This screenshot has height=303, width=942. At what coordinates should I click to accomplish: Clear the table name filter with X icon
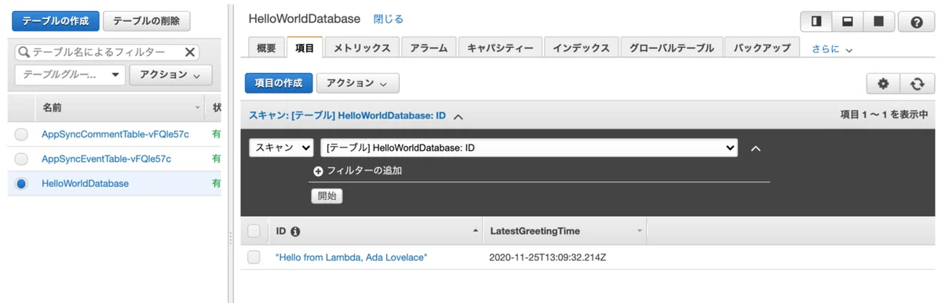click(x=190, y=53)
